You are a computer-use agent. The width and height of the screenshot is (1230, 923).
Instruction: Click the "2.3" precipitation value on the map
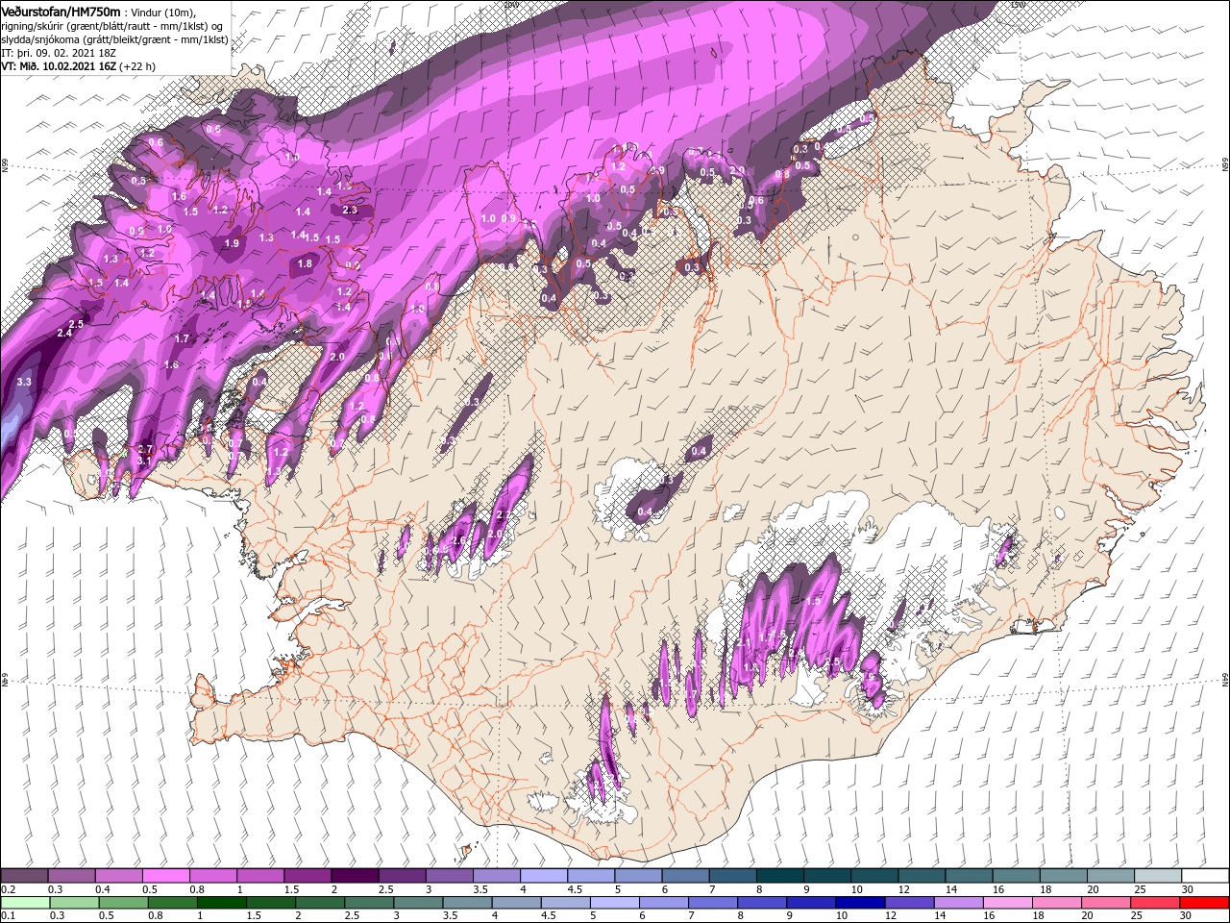[x=350, y=210]
